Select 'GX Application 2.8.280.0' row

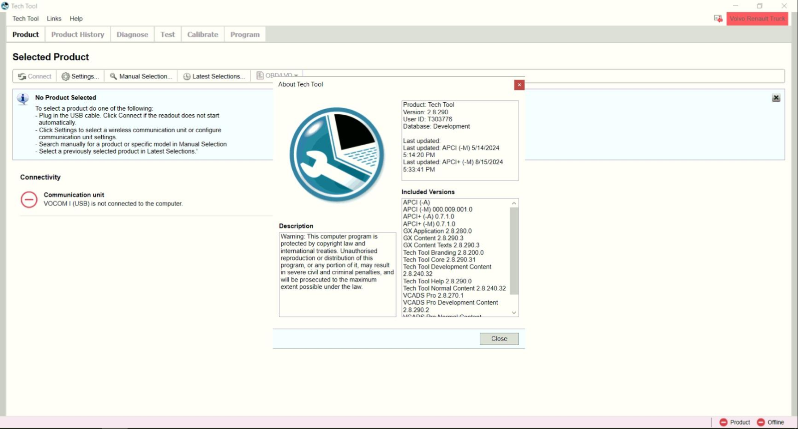tap(437, 231)
